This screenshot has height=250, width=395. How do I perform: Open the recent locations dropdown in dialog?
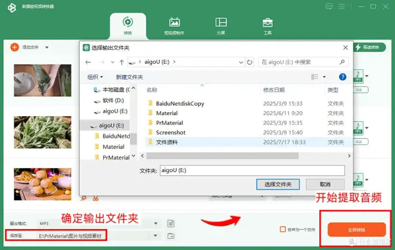click(112, 62)
